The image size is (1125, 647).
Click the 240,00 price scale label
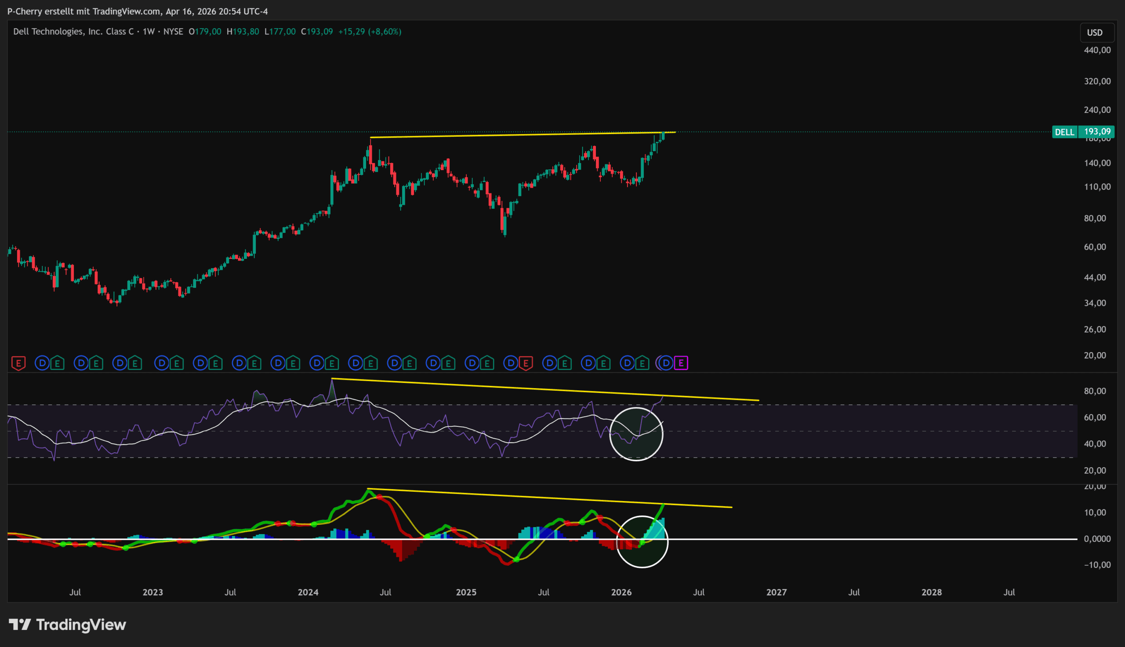pyautogui.click(x=1097, y=110)
